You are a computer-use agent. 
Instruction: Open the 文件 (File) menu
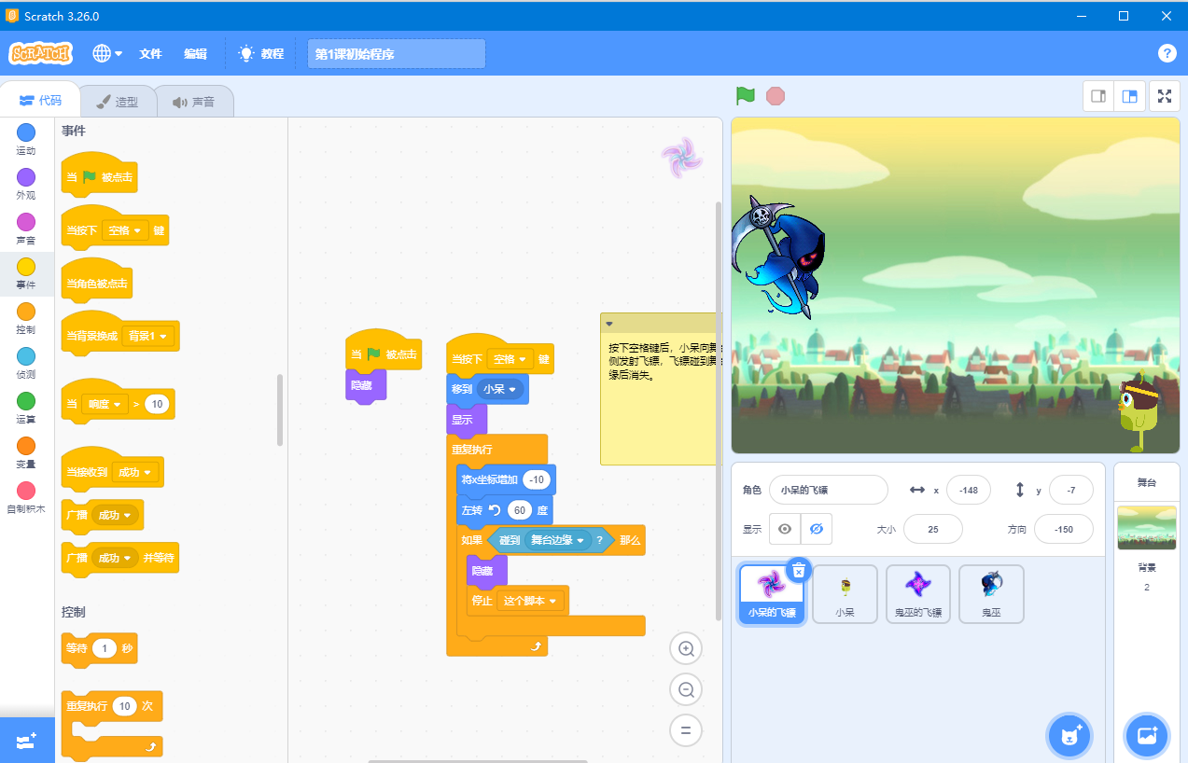(149, 53)
